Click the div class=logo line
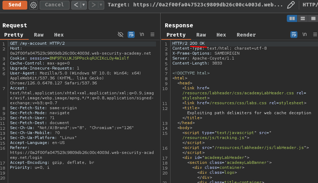The height and width of the screenshot is (183, 318). click(x=217, y=172)
